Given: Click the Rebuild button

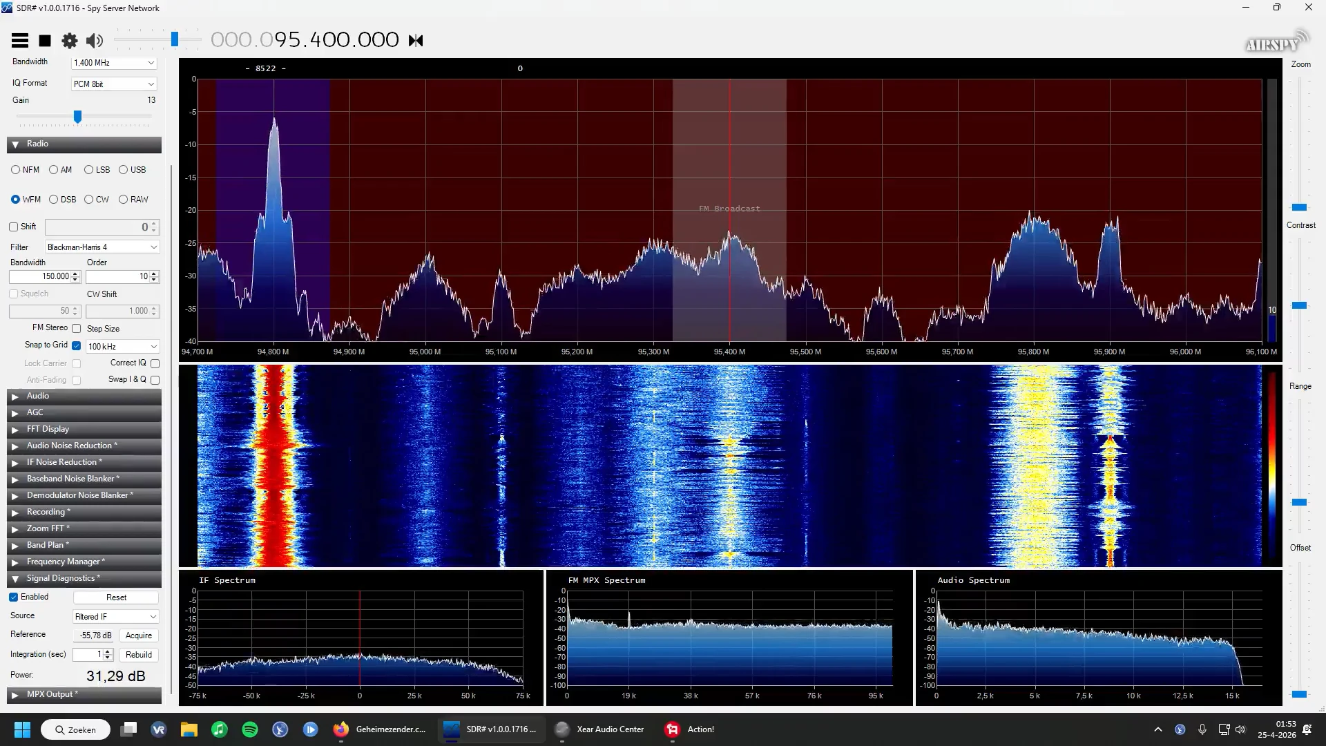Looking at the screenshot, I should [x=139, y=655].
